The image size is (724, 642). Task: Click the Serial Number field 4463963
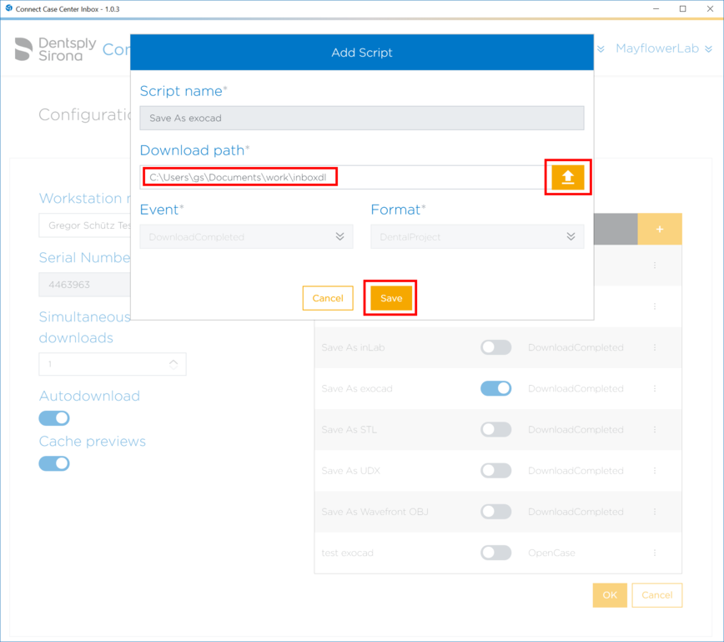[x=84, y=284]
